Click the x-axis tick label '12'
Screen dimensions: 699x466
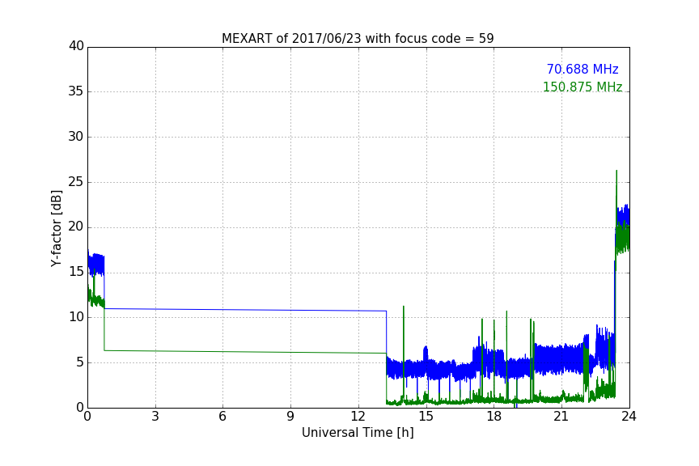[x=358, y=417]
